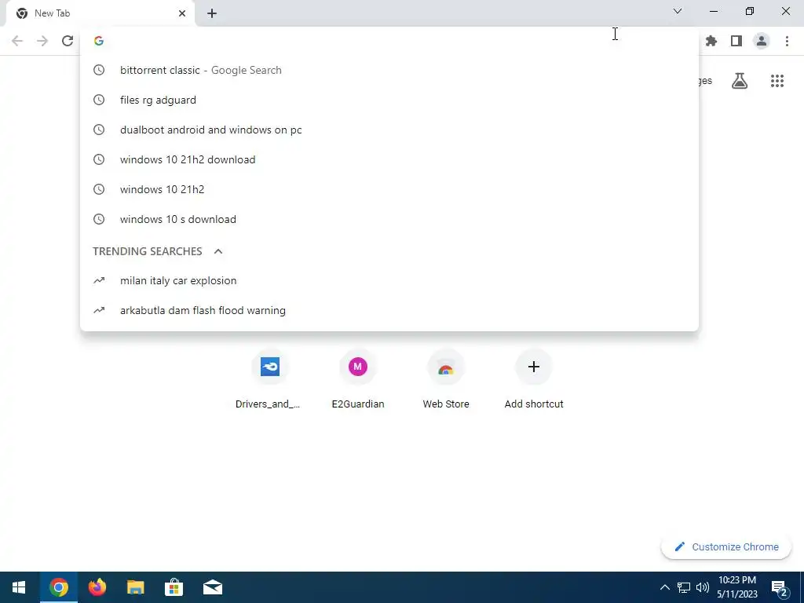Choose dualboot android and windows on pc
This screenshot has width=804, height=603.
pyautogui.click(x=389, y=130)
